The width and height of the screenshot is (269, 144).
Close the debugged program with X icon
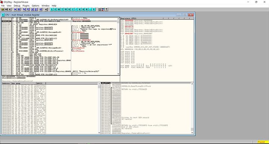coord(10,9)
